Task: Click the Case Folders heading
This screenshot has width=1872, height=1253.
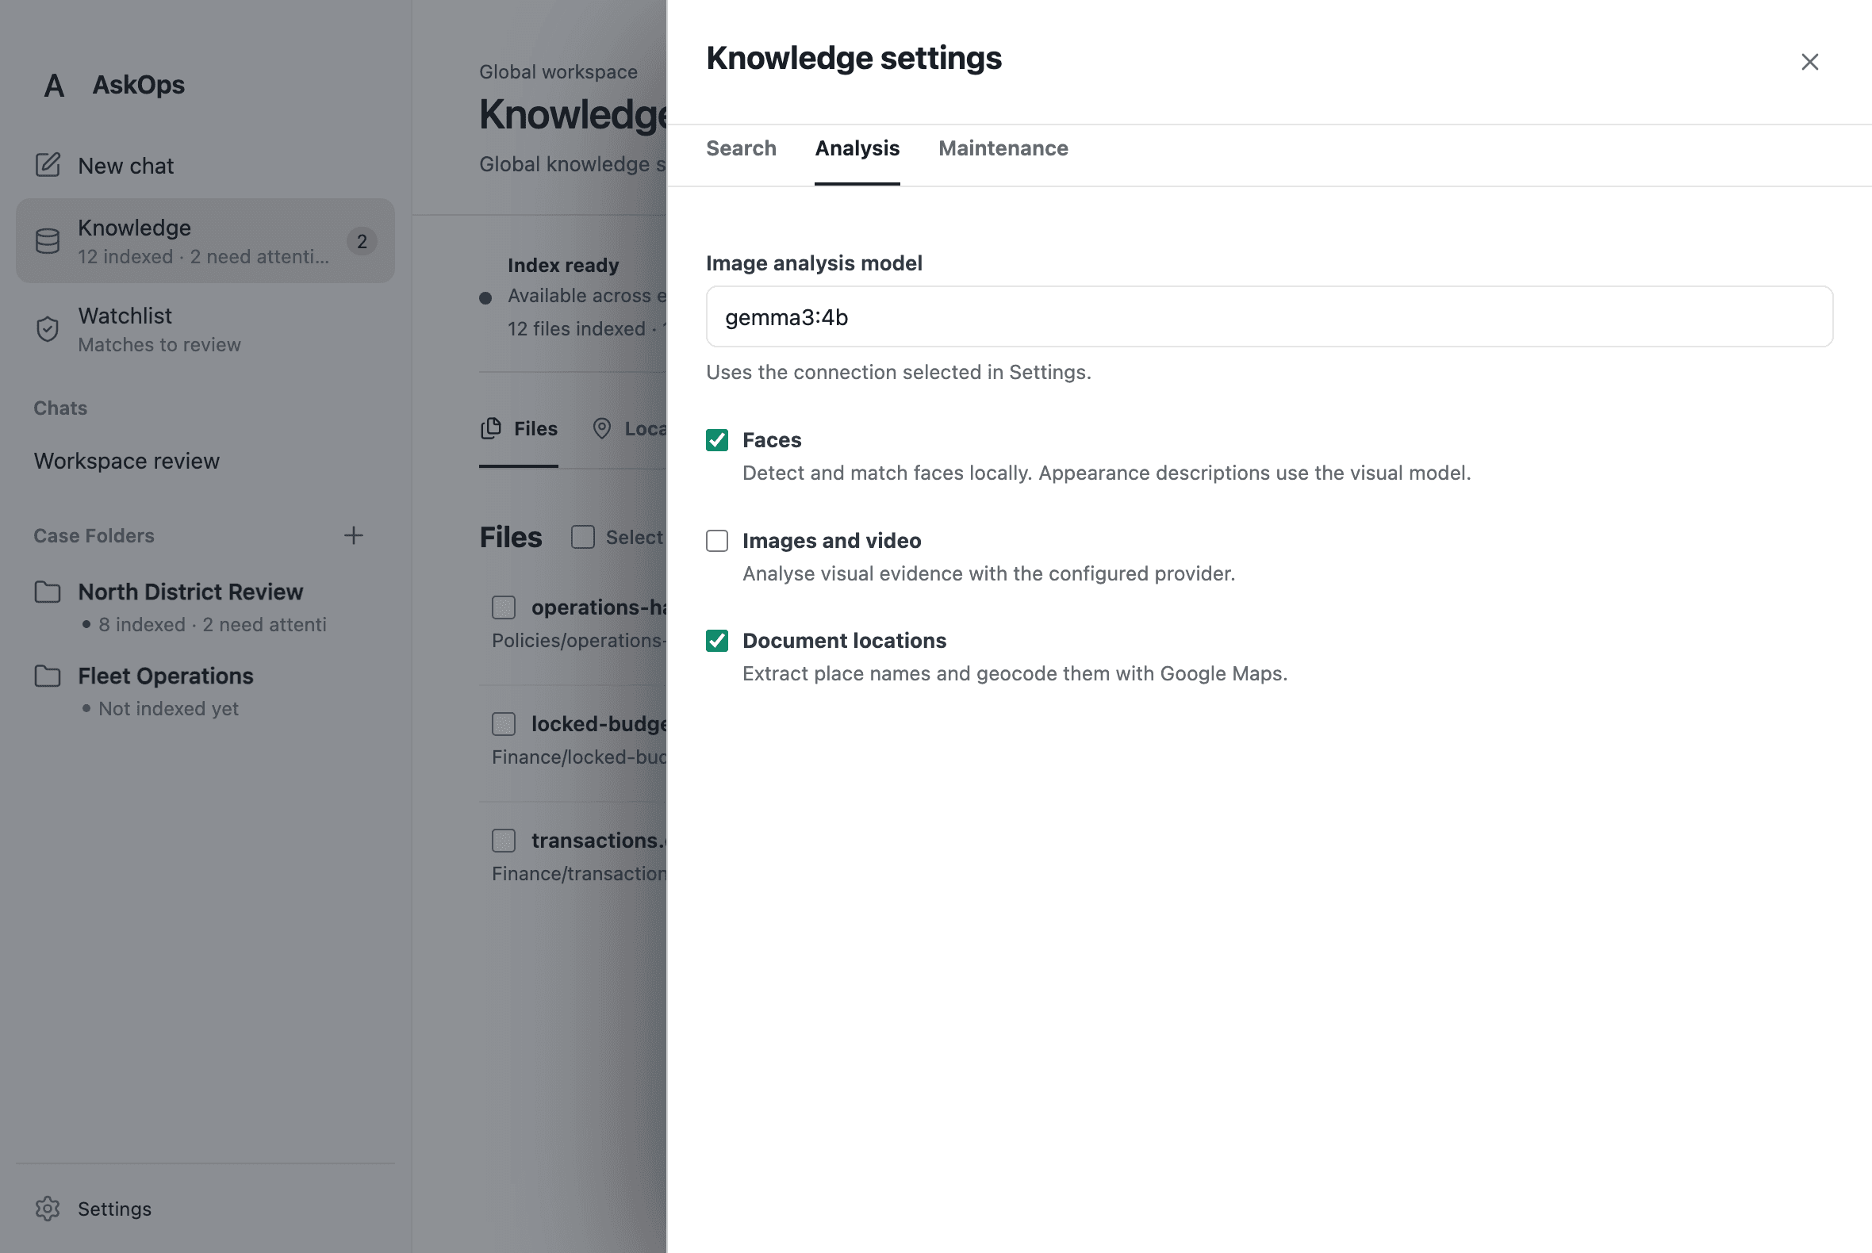Action: point(94,535)
